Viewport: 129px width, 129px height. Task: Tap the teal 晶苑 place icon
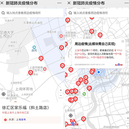click(x=34, y=47)
